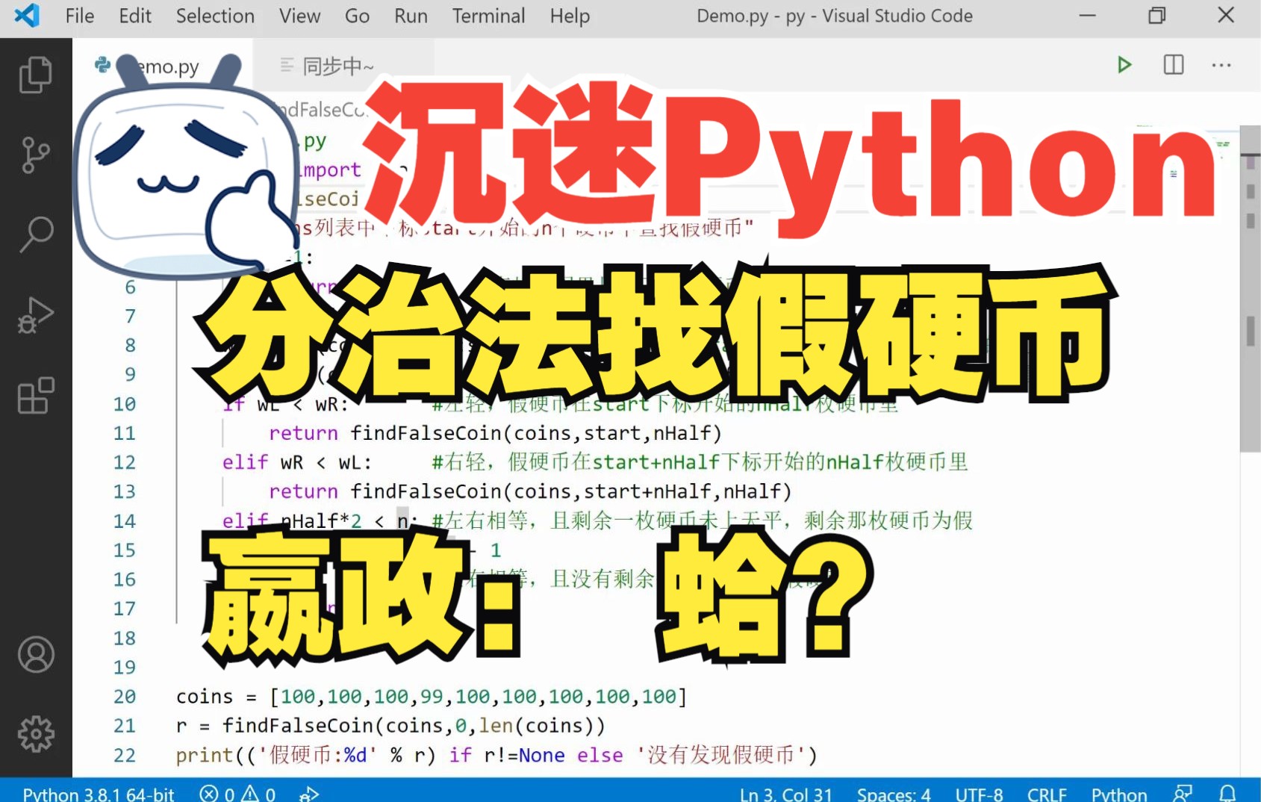Open the Source Control view
1261x802 pixels.
coord(35,155)
